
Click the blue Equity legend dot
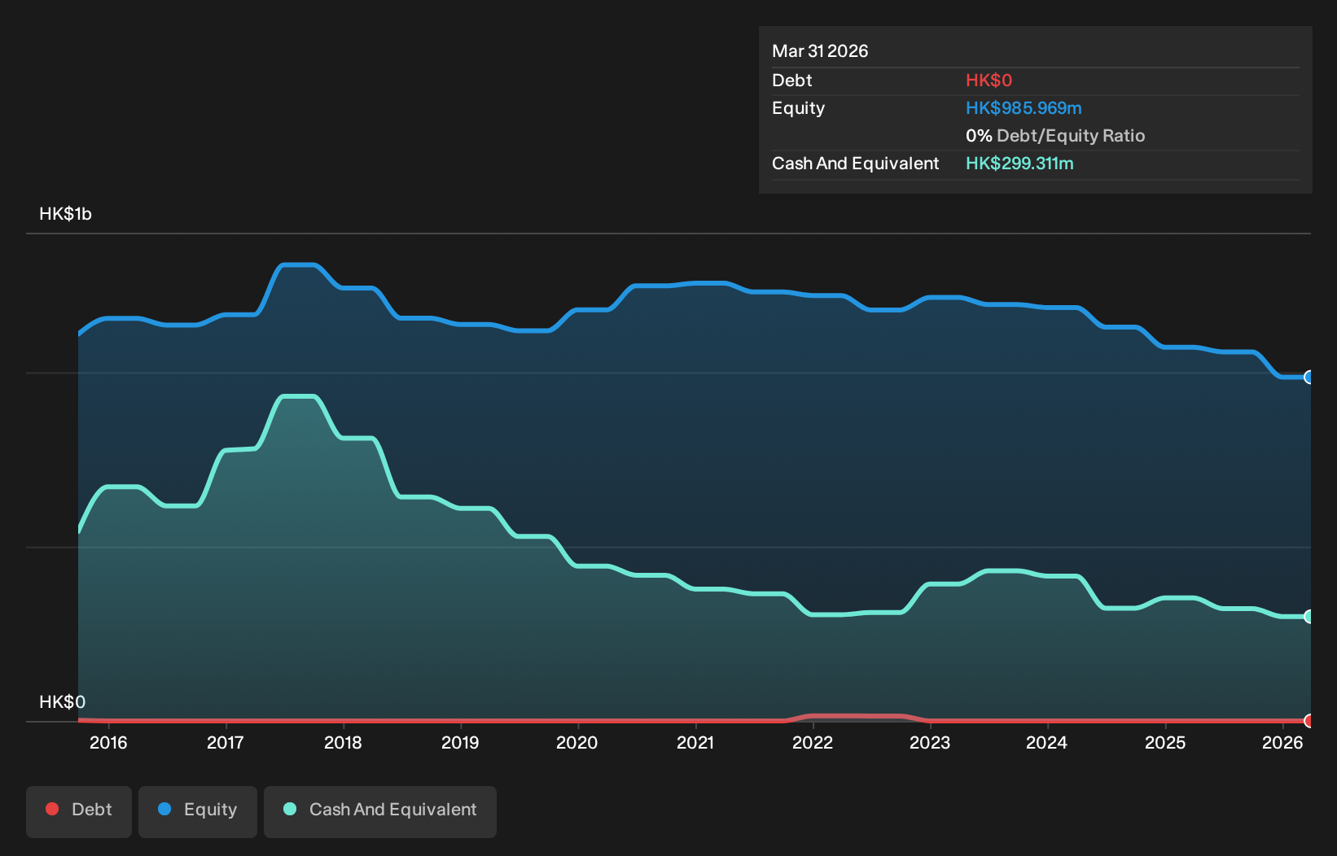tap(164, 809)
